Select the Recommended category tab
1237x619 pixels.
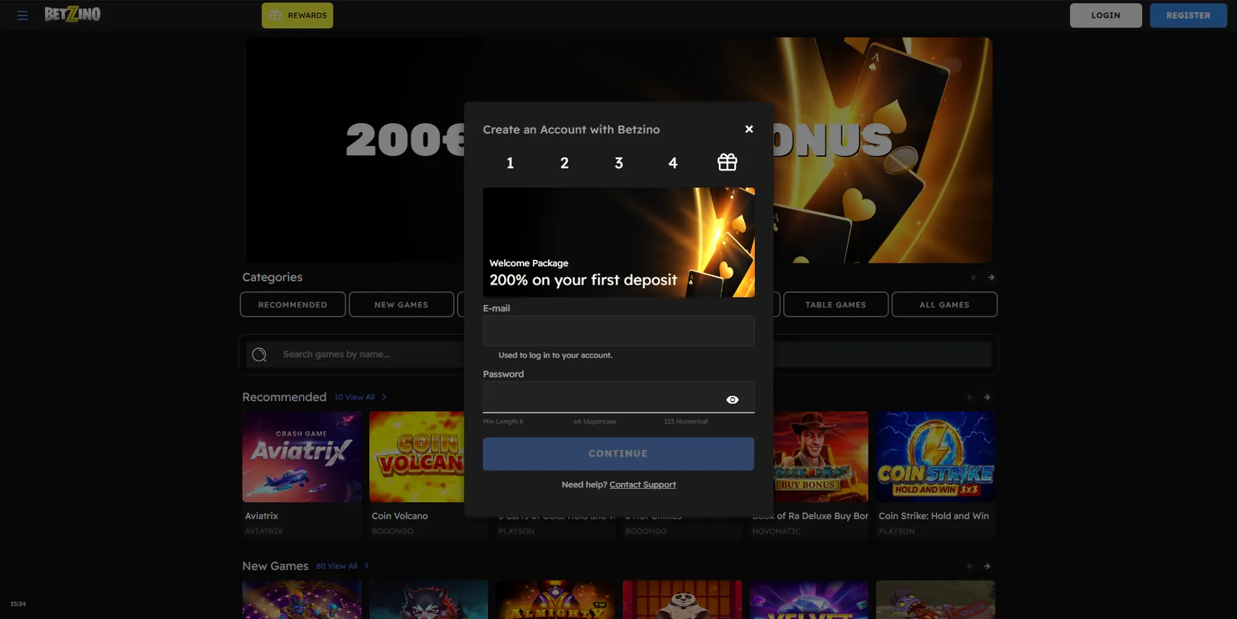(x=292, y=305)
